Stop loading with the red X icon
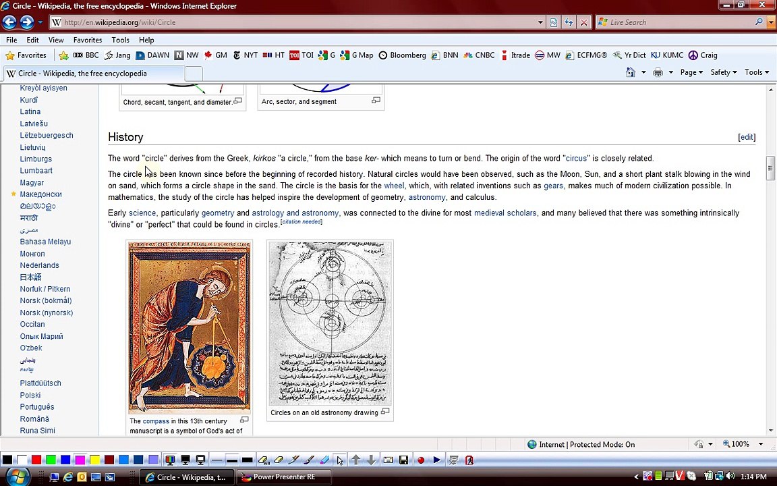The height and width of the screenshot is (486, 777). pyautogui.click(x=583, y=22)
